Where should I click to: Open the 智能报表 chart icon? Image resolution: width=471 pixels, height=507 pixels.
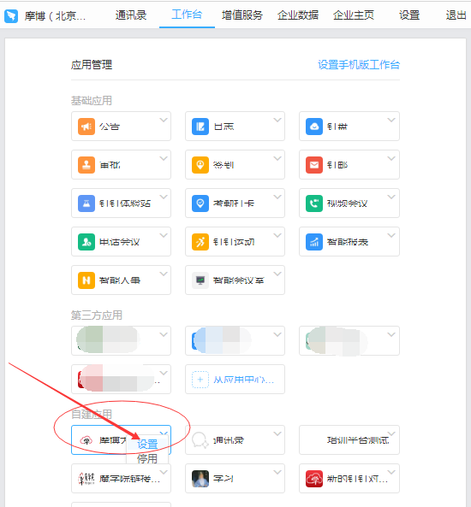click(314, 242)
